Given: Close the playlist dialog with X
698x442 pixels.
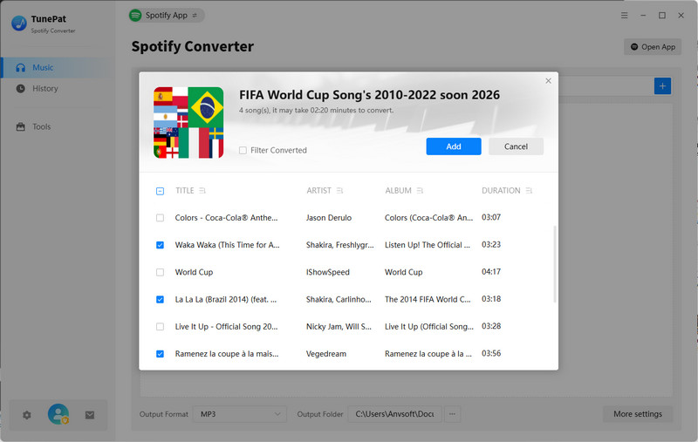Looking at the screenshot, I should 548,80.
